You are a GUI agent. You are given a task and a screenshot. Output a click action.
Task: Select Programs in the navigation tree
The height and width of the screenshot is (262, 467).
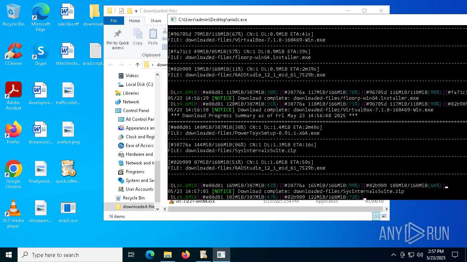[131, 172]
